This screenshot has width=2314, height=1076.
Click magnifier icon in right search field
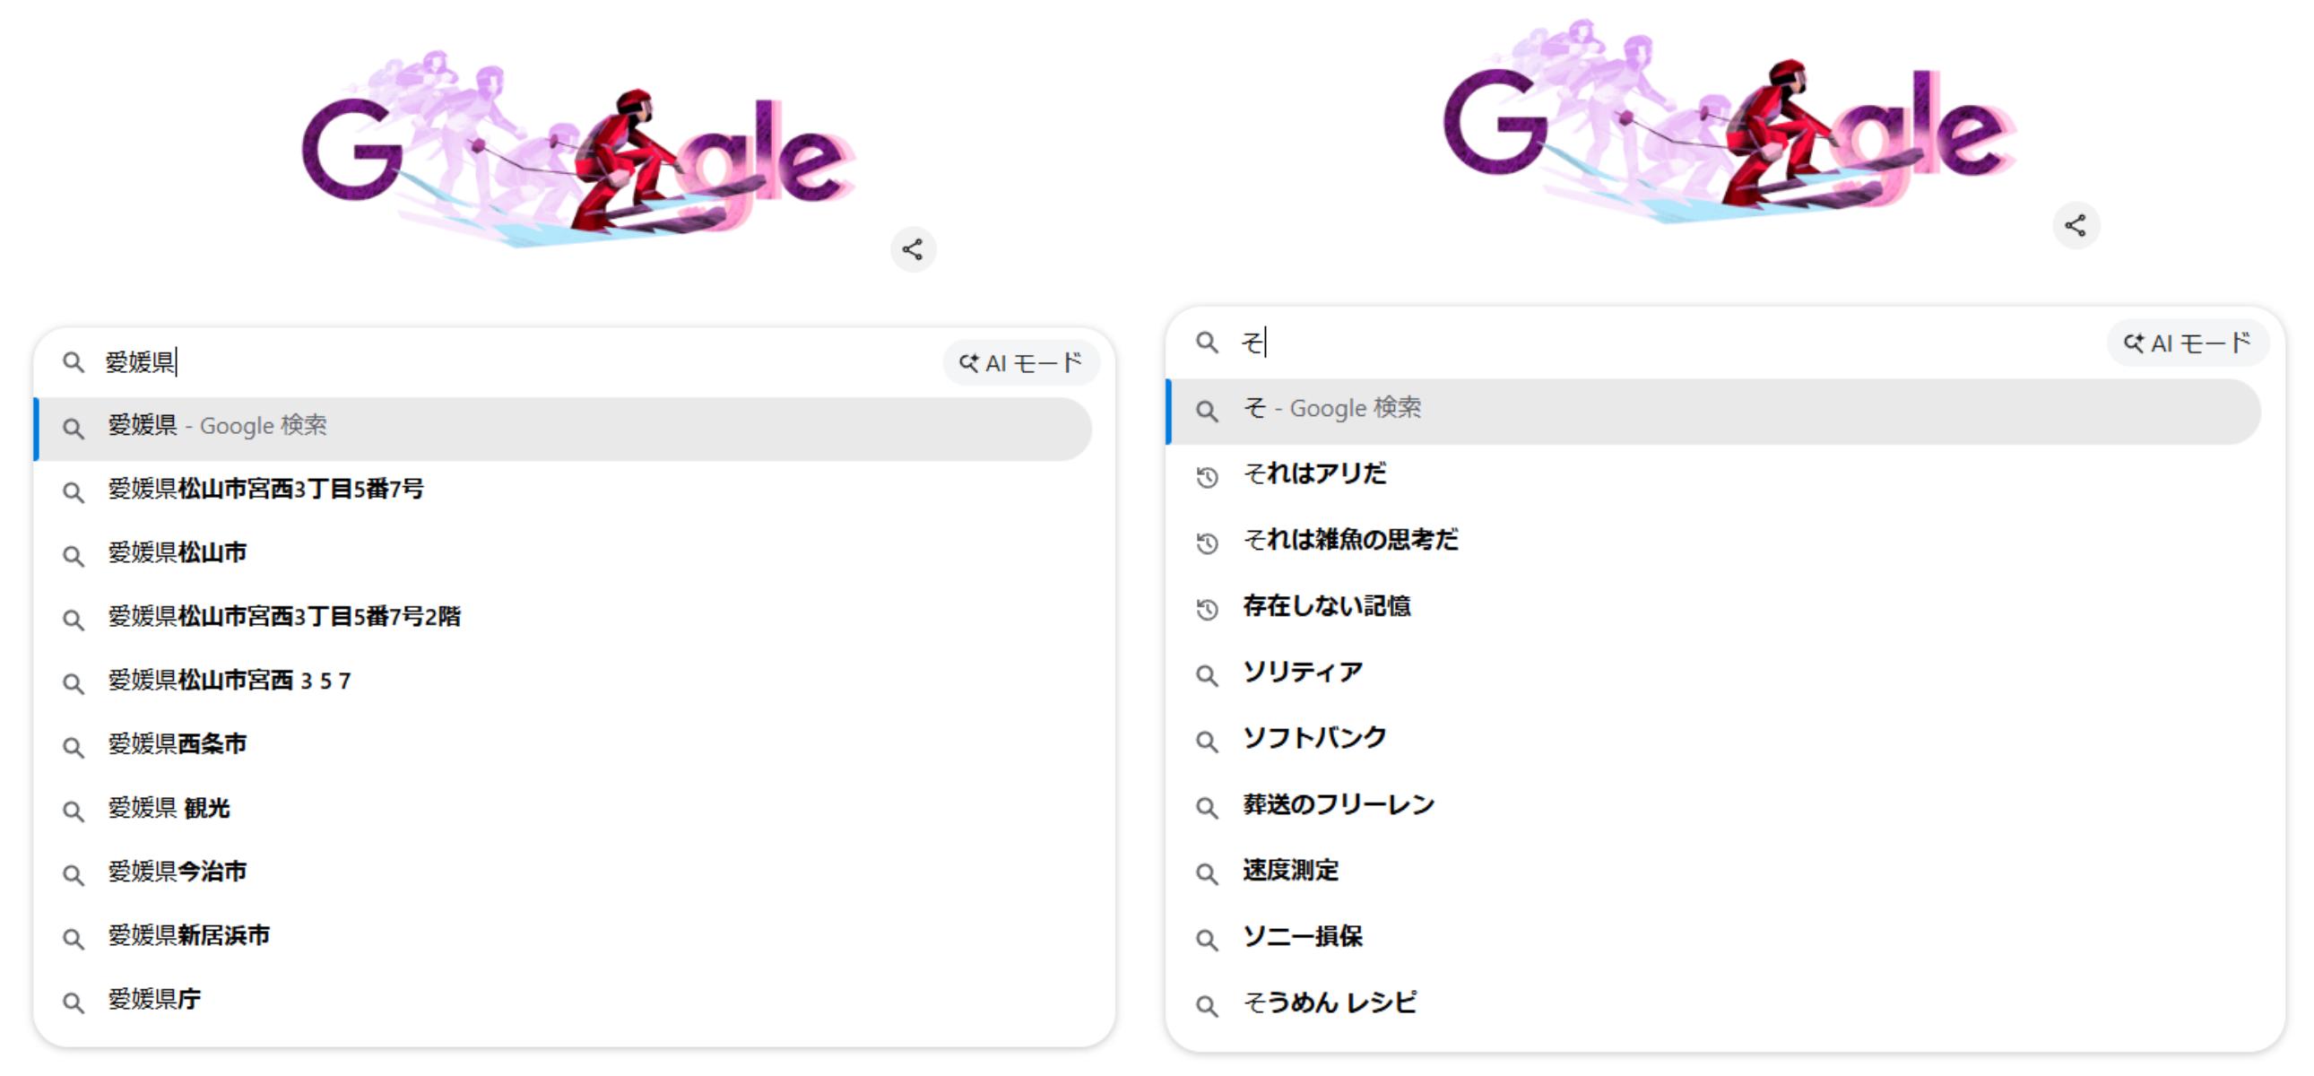tap(1207, 343)
